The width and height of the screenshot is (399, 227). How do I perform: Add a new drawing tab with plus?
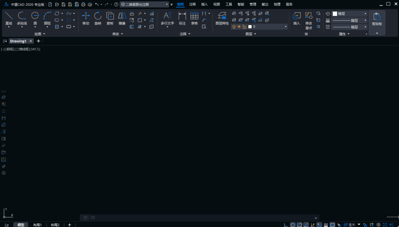click(x=39, y=41)
